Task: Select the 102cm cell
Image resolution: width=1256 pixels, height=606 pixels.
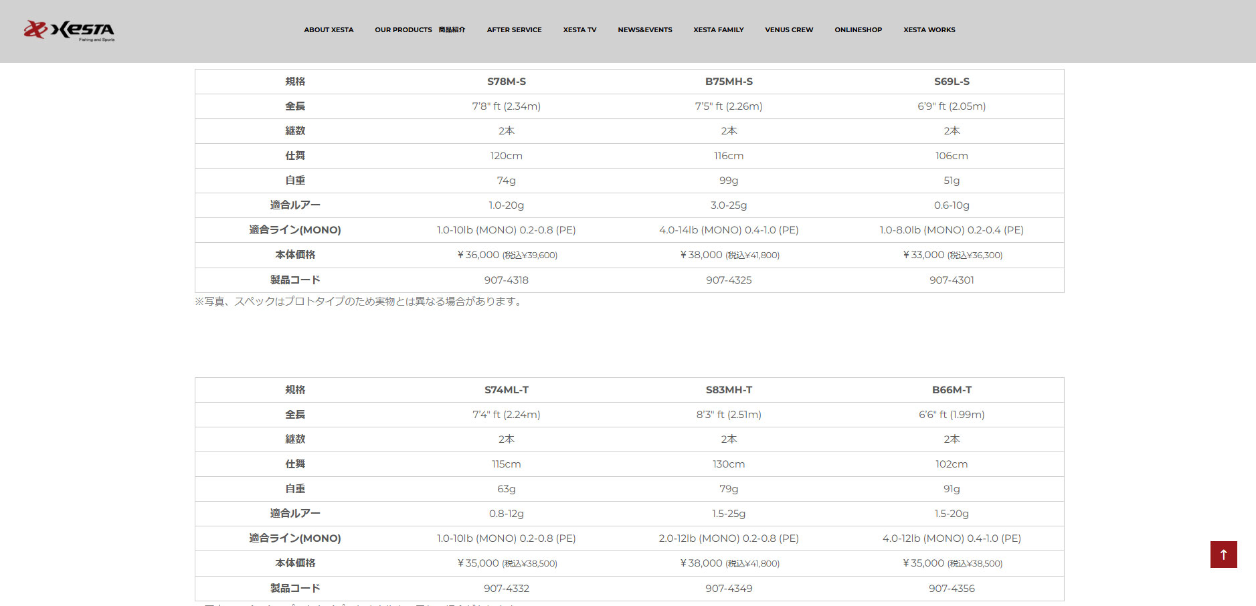Action: (x=952, y=464)
